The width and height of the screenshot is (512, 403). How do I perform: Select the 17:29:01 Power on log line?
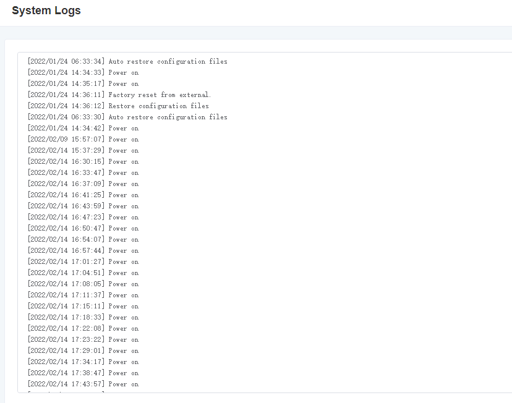[83, 350]
